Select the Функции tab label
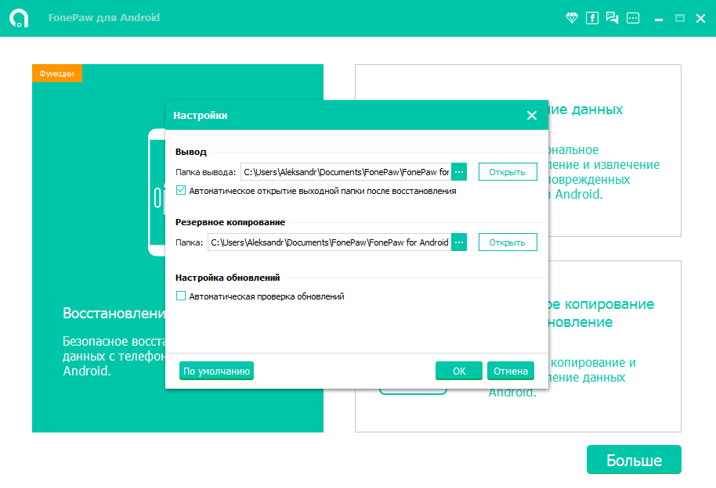 [57, 74]
